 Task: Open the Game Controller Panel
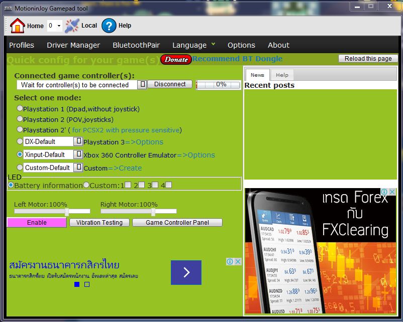(x=177, y=223)
